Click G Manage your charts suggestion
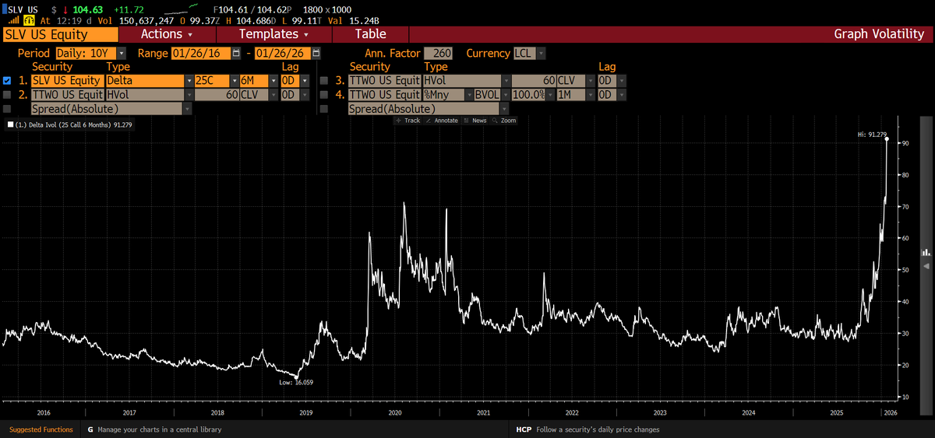The image size is (935, 438). click(x=154, y=429)
